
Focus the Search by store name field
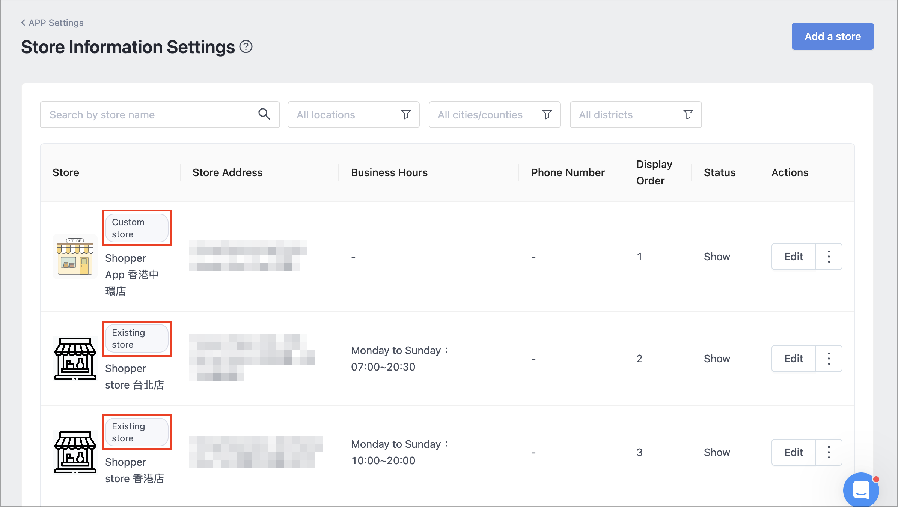[x=160, y=115]
